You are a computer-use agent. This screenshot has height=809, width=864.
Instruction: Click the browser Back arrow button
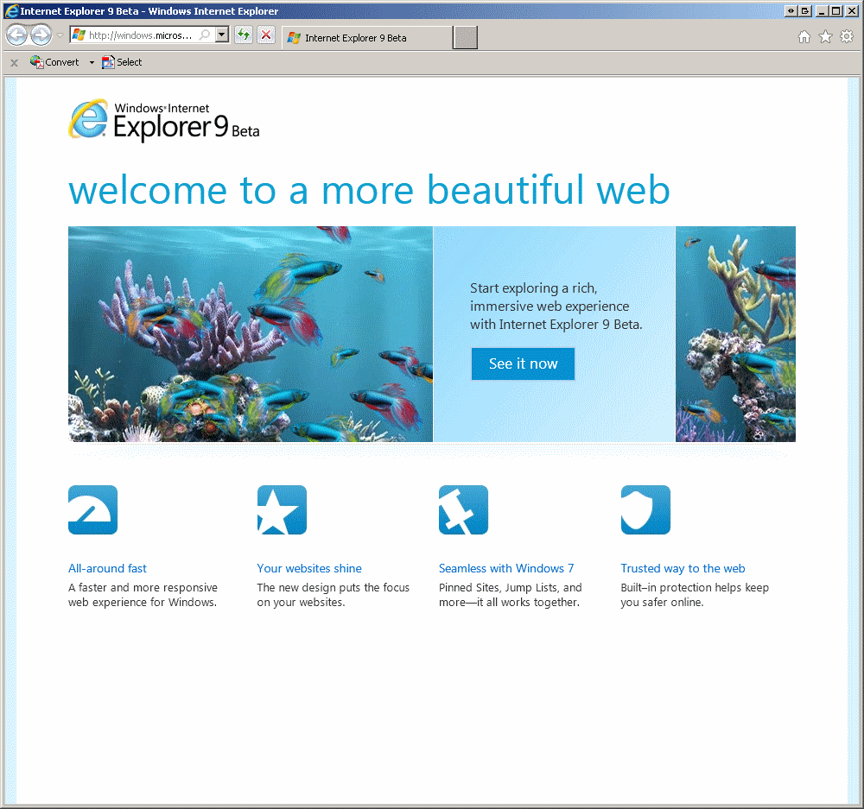(x=16, y=35)
